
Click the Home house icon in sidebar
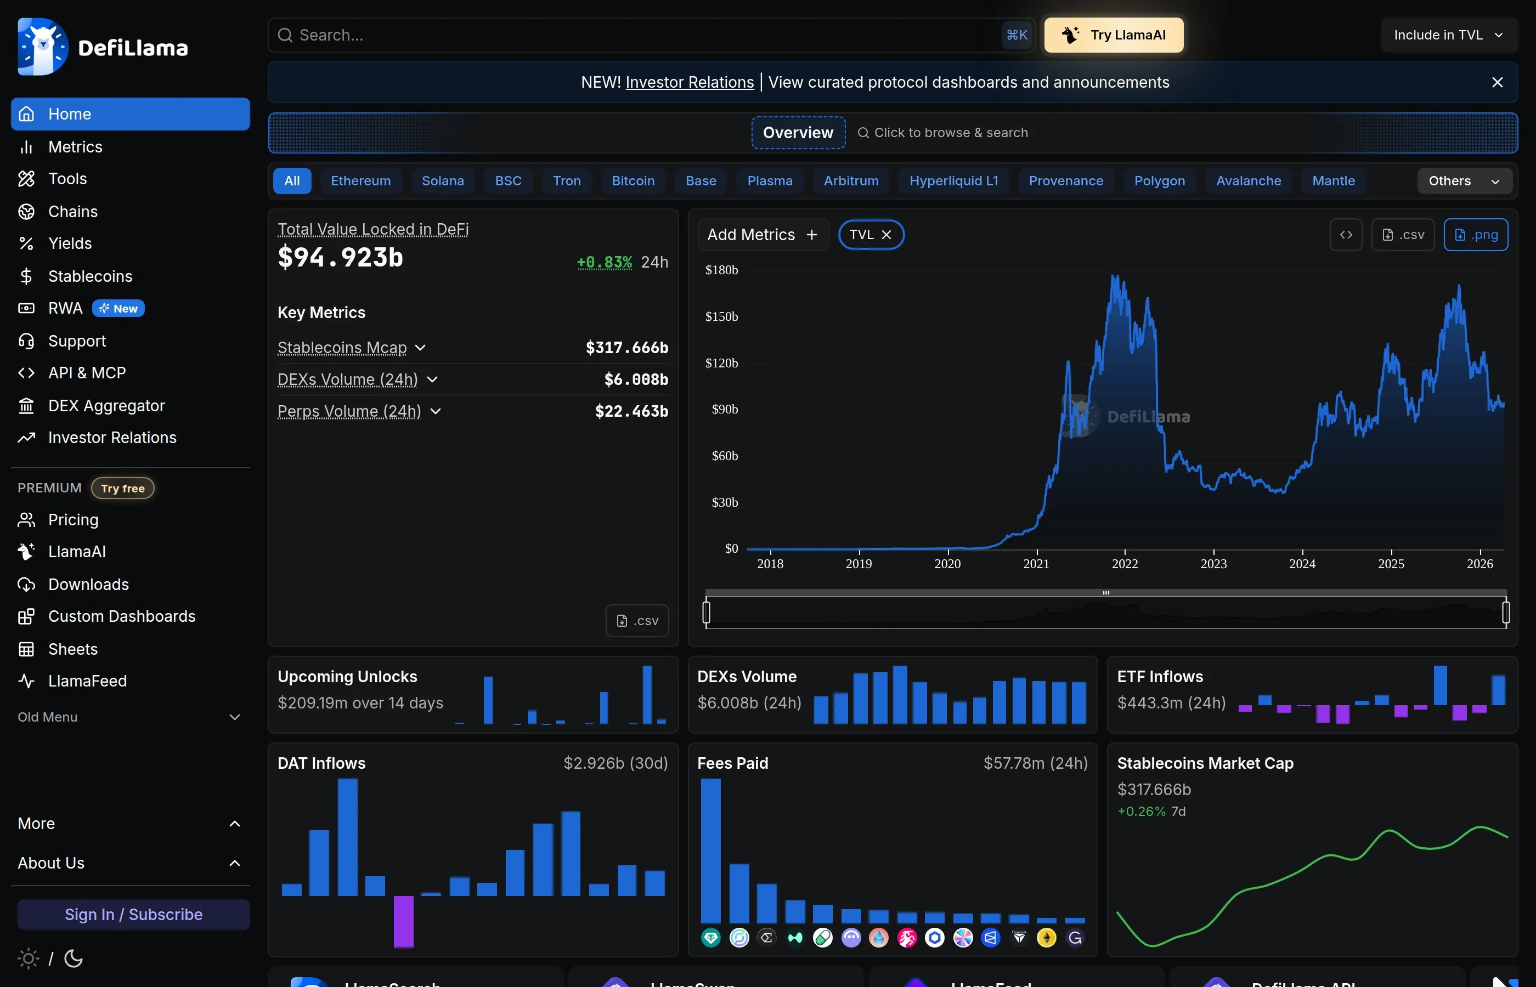tap(26, 114)
